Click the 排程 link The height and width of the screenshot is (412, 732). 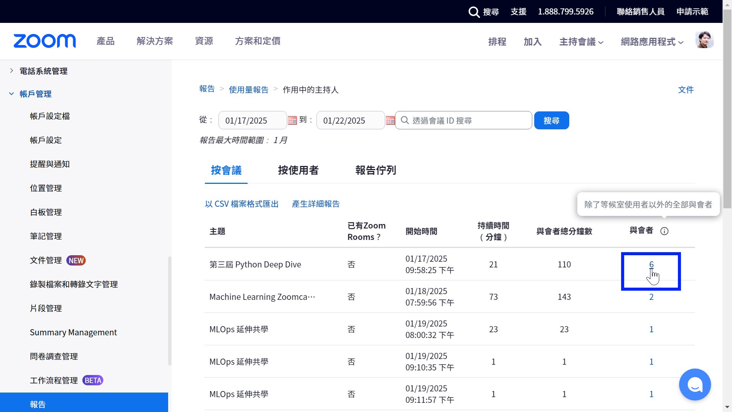pos(497,42)
